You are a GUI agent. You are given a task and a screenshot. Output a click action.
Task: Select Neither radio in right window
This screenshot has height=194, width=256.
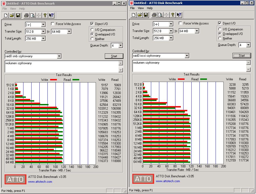[220, 38]
